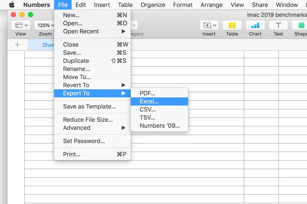This screenshot has height=204, width=307.
Task: Select Reduce File Size… option
Action: [88, 120]
